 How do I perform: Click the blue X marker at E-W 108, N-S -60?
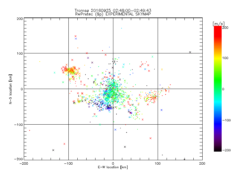pos(162,110)
